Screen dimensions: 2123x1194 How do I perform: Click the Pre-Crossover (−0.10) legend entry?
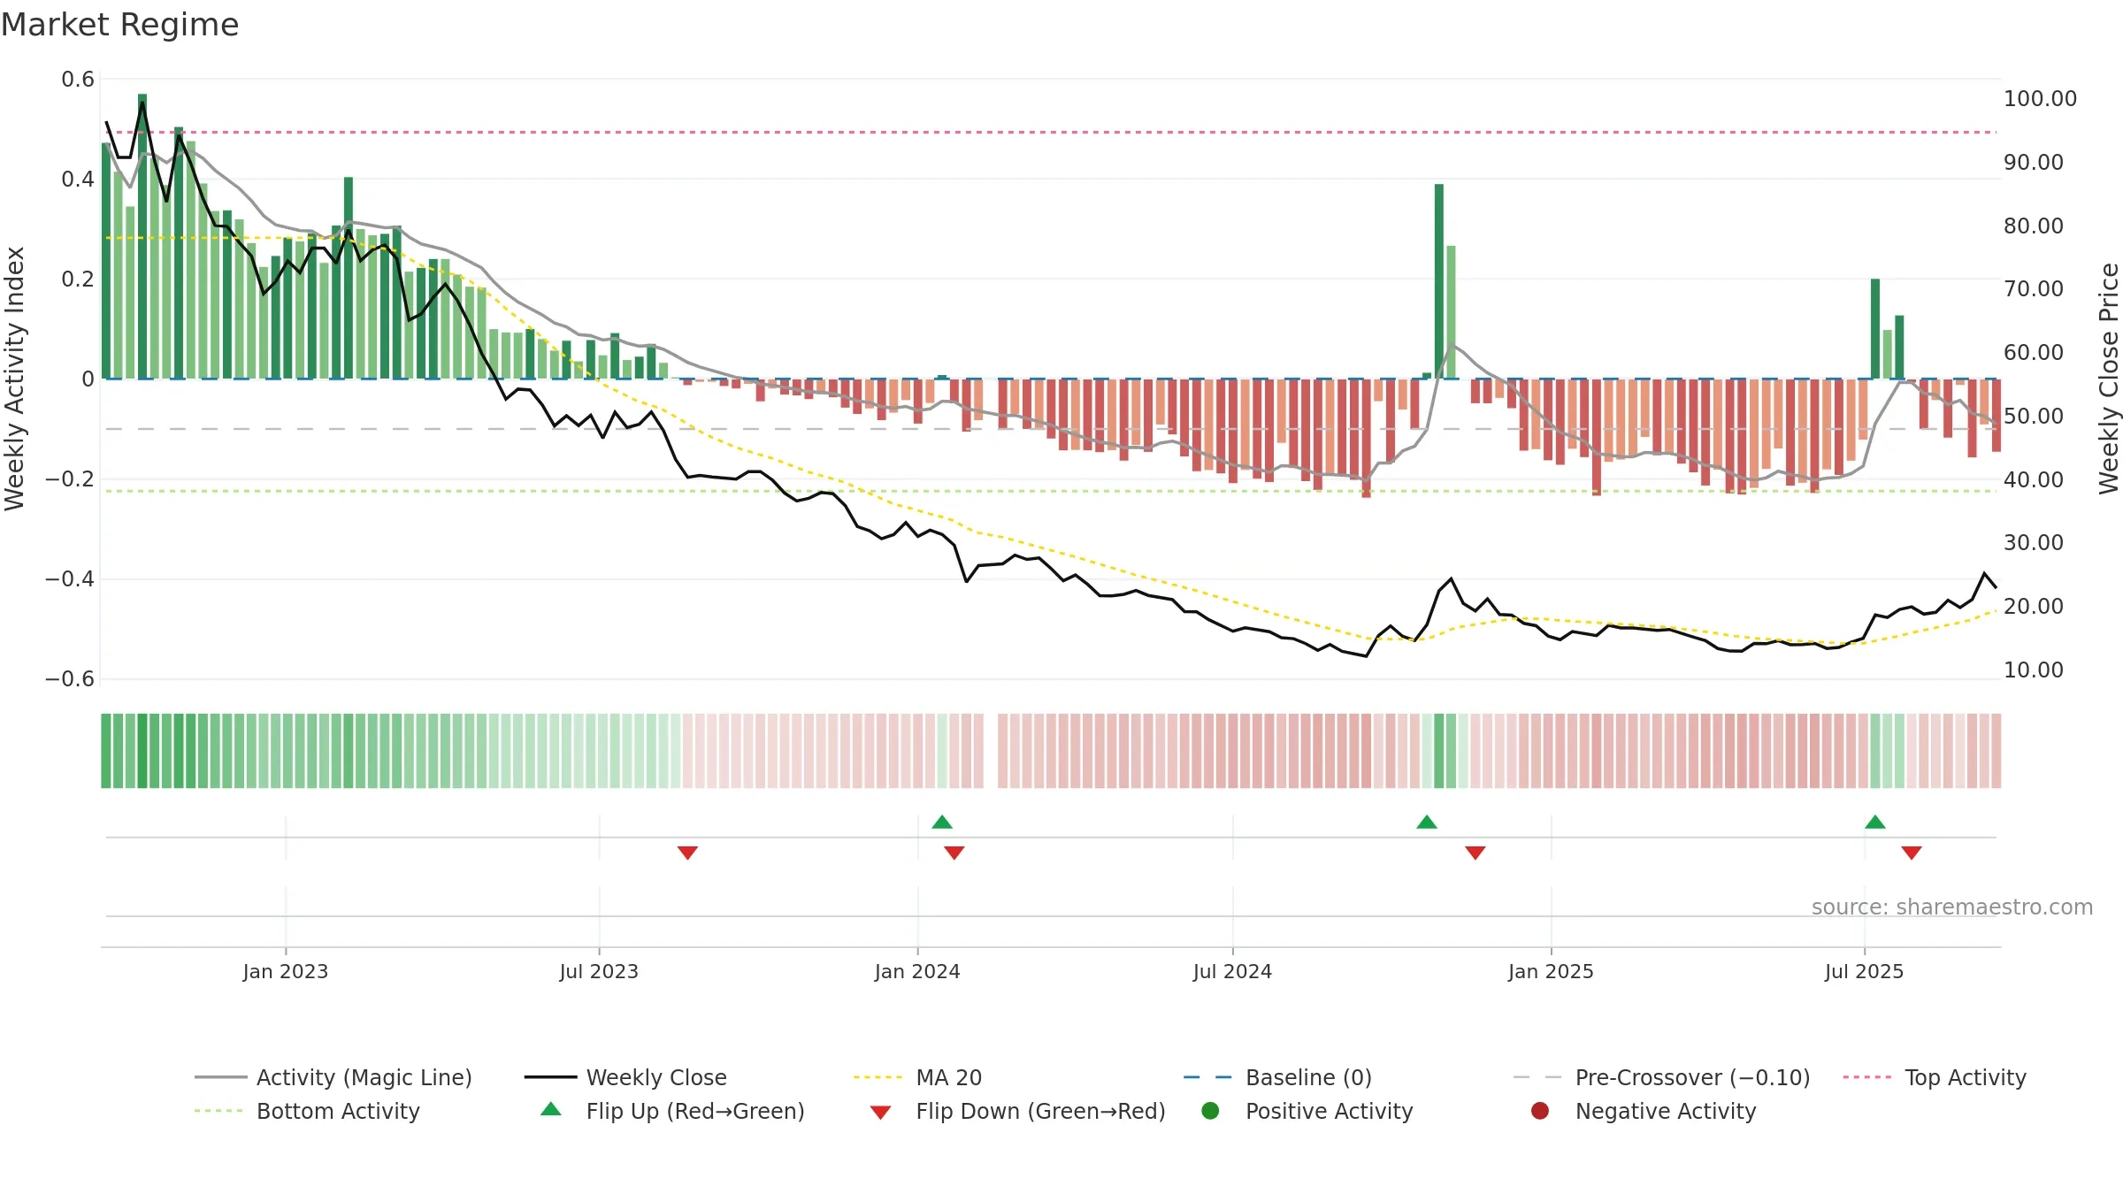[1661, 1077]
